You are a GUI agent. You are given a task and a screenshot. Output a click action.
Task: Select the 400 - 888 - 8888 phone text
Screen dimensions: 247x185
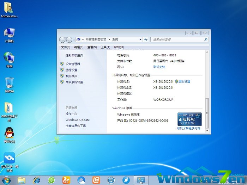pos(165,55)
